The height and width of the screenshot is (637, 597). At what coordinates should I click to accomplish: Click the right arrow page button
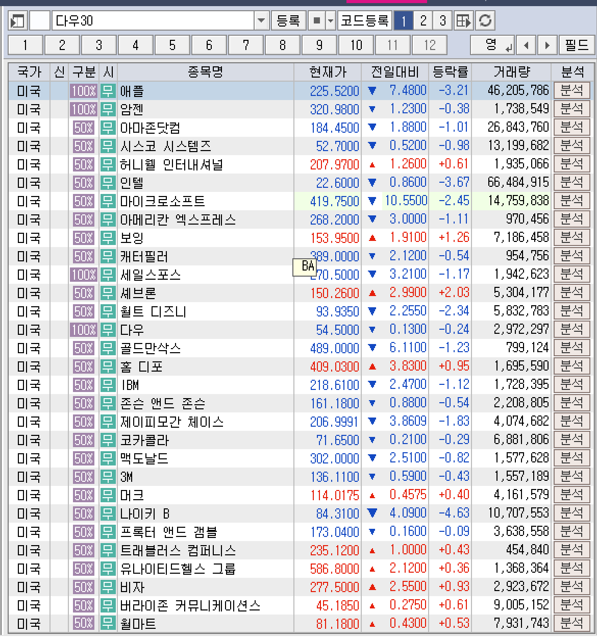547,45
